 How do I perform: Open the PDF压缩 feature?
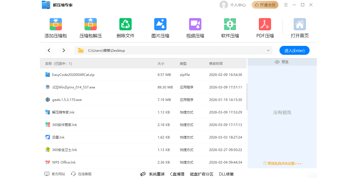(265, 27)
